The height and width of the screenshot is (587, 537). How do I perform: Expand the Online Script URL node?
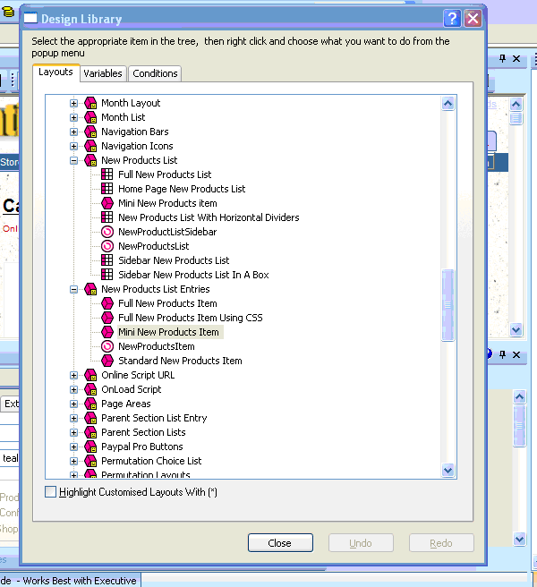[x=74, y=375]
